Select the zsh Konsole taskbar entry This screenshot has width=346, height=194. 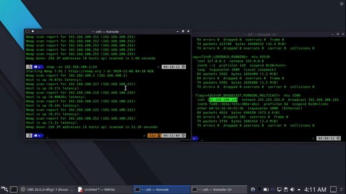point(161,189)
